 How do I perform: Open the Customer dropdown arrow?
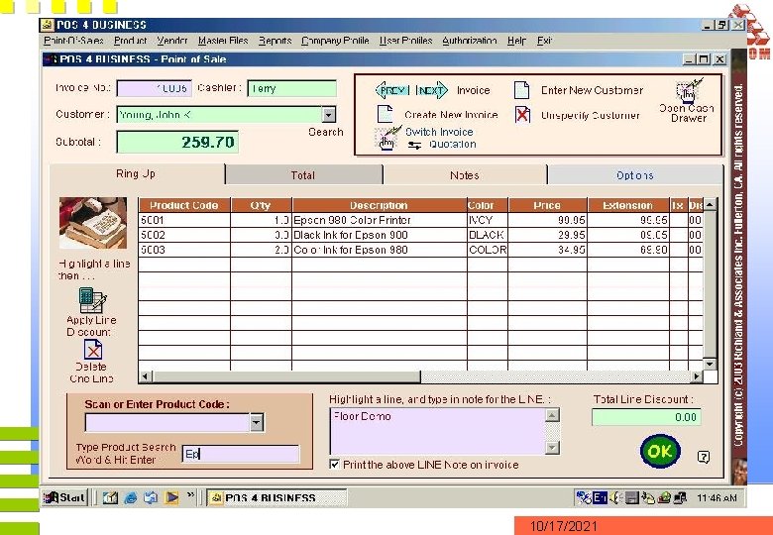click(328, 115)
